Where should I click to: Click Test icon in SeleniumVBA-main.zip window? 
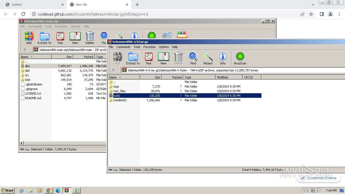[x=60, y=38]
